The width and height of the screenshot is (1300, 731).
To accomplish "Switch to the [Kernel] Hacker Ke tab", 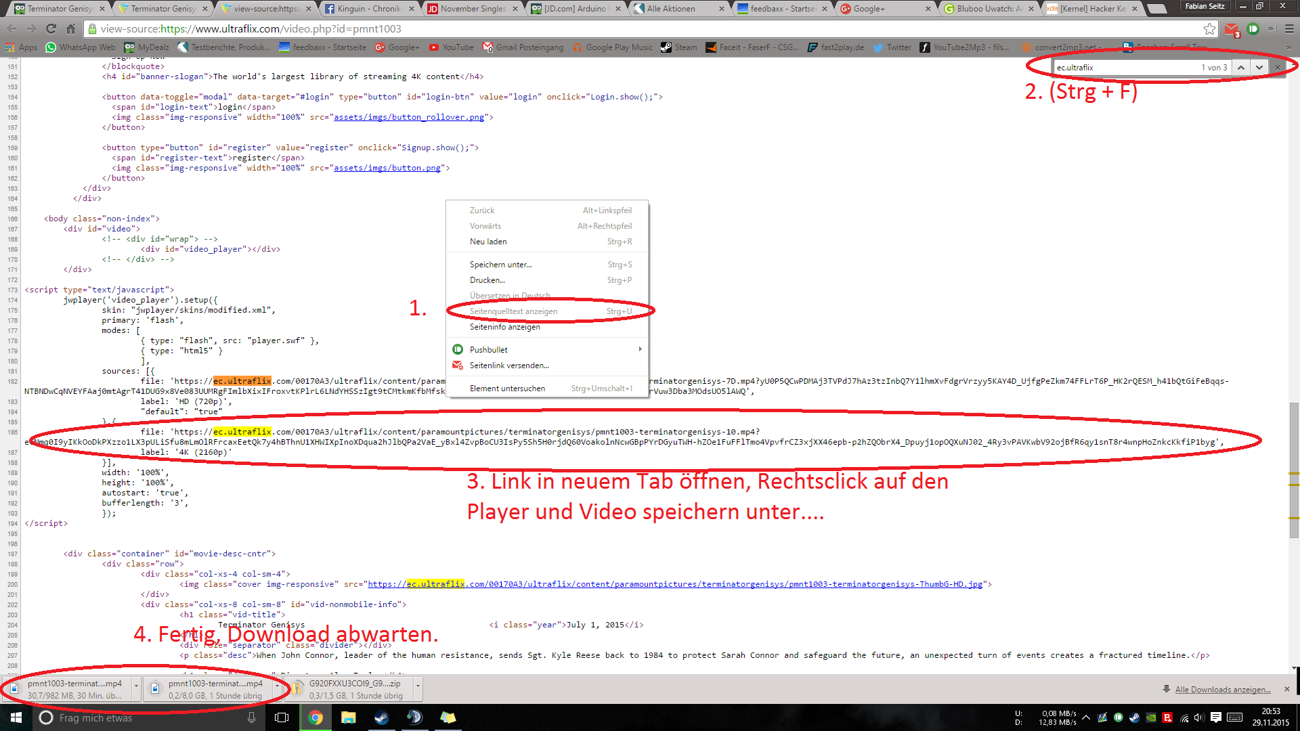I will pyautogui.click(x=1091, y=9).
